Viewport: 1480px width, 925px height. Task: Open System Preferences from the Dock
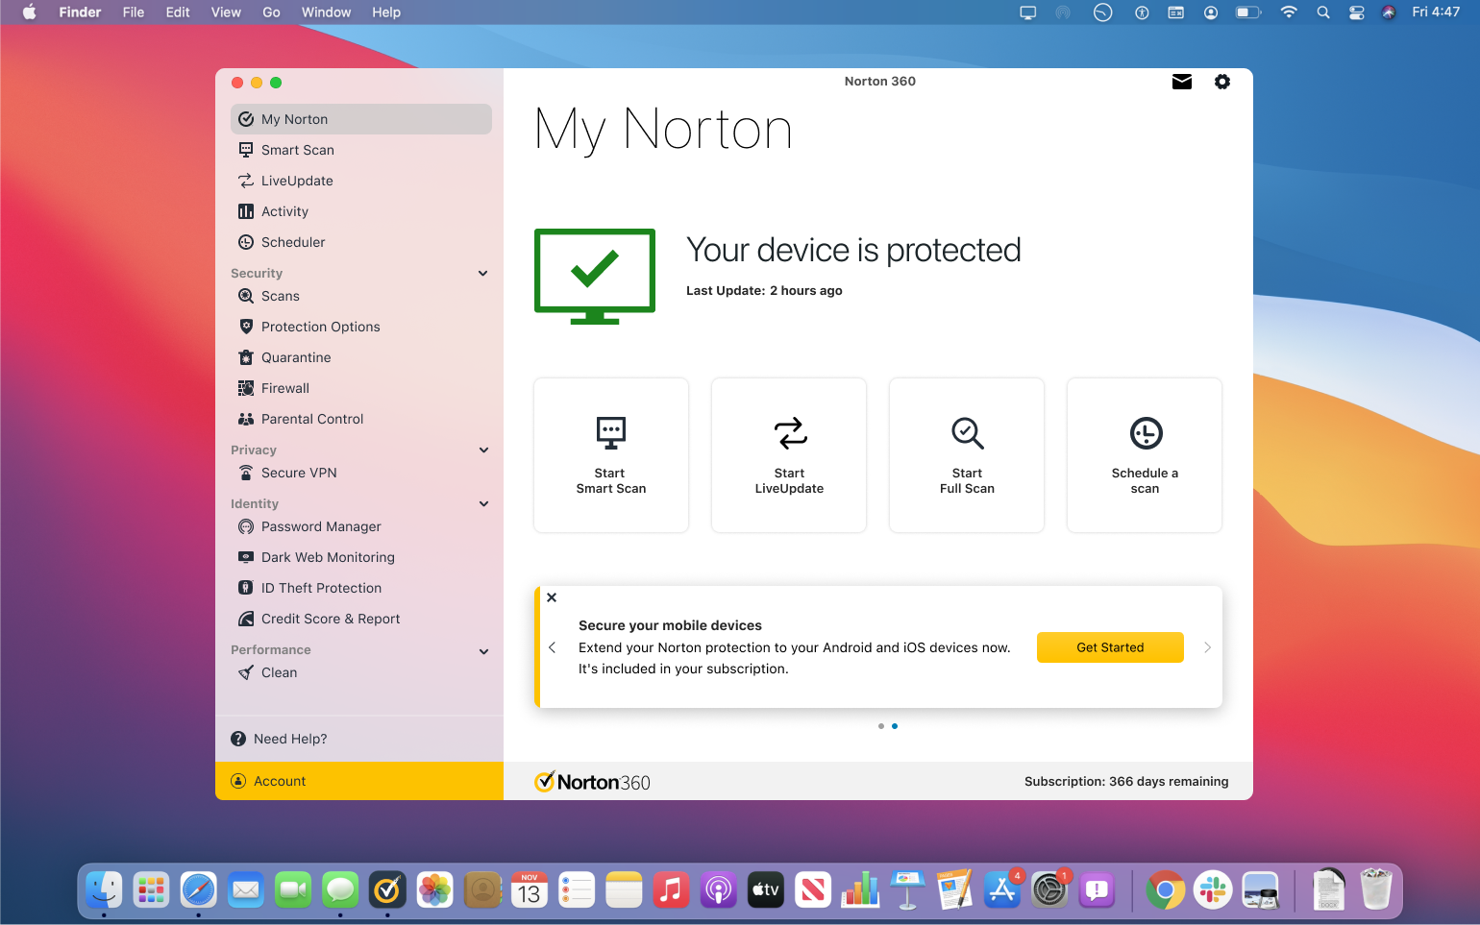pos(1049,890)
